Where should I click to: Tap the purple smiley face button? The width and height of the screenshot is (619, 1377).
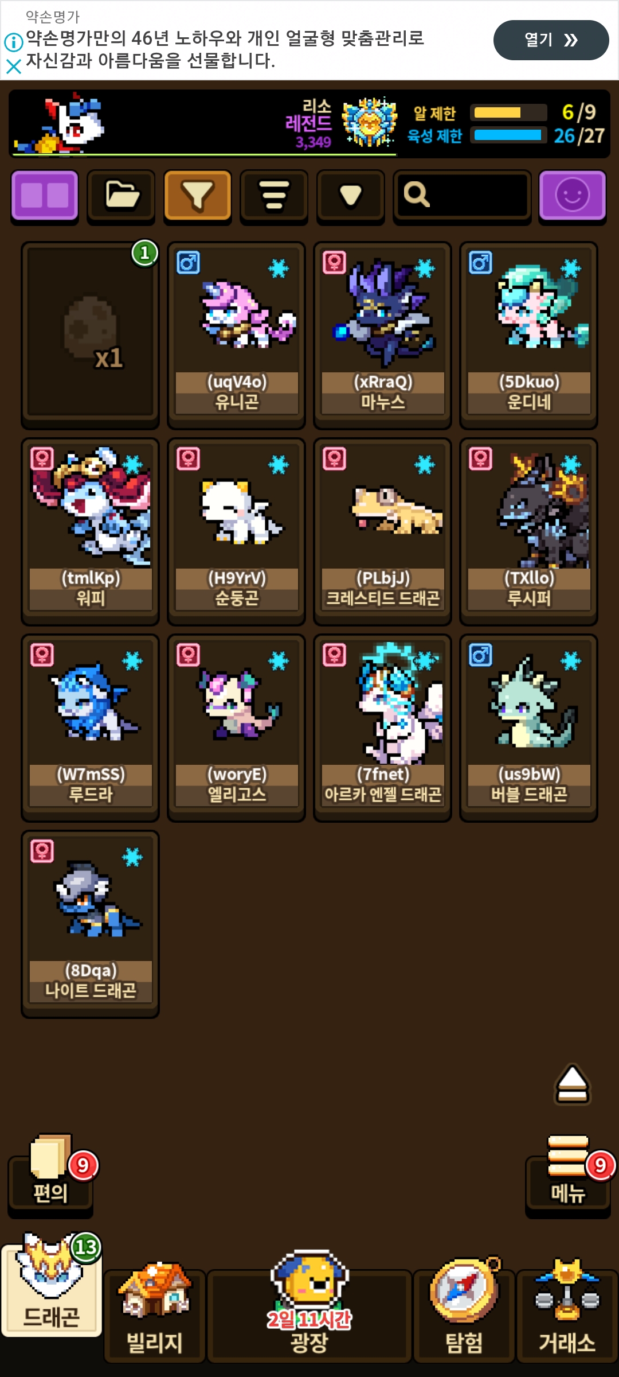573,195
